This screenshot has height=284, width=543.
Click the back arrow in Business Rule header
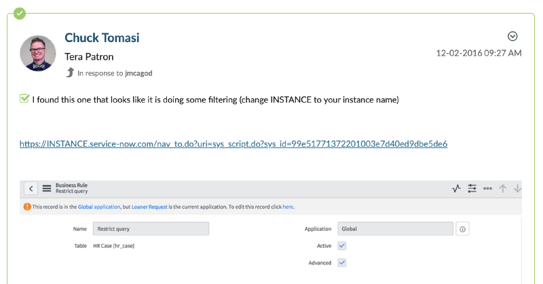coord(31,189)
